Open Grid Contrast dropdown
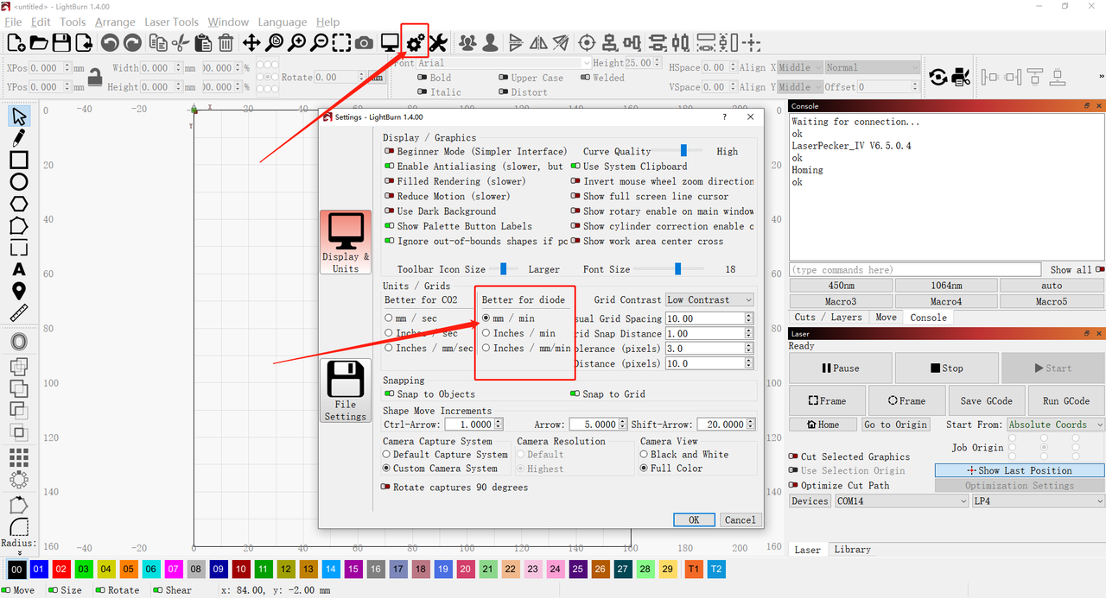 coord(709,300)
